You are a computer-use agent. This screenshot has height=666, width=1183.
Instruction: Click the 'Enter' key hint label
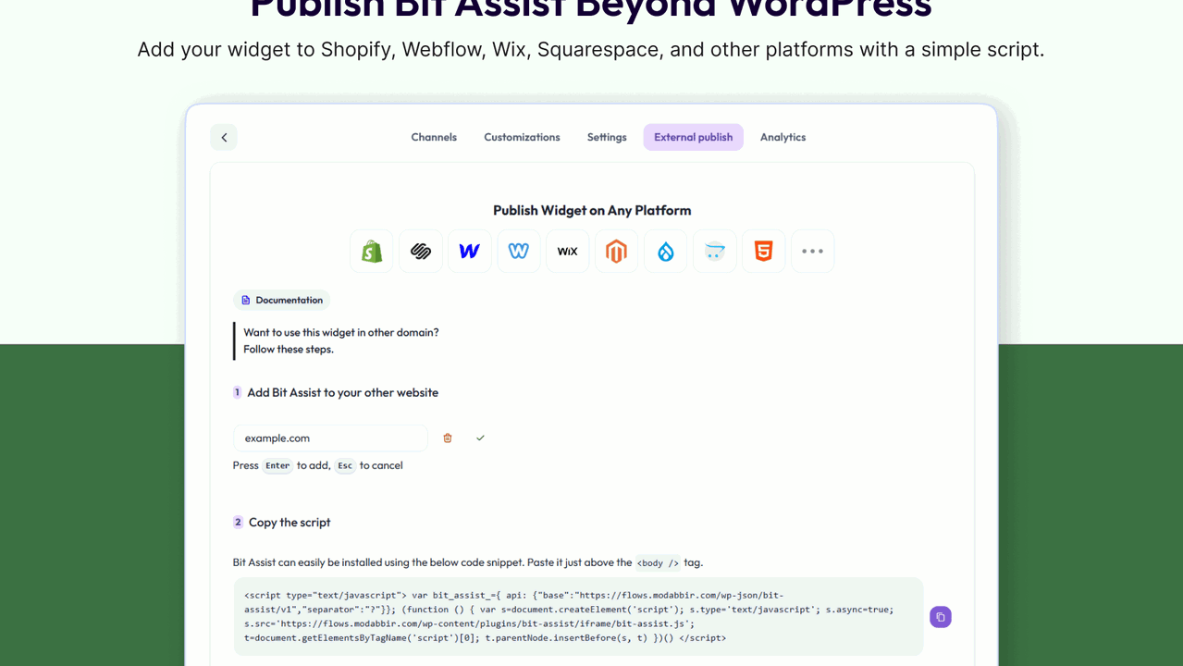point(277,466)
